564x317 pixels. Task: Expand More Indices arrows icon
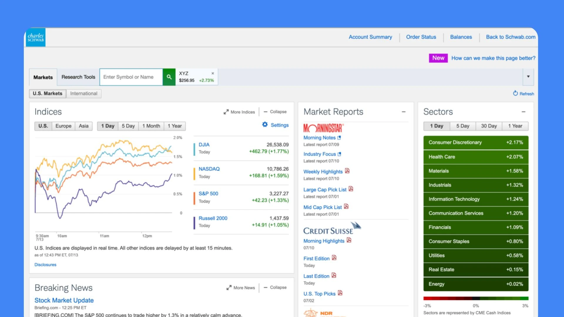pyautogui.click(x=226, y=112)
